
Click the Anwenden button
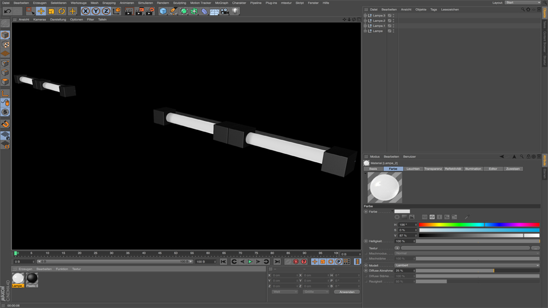[x=346, y=292]
